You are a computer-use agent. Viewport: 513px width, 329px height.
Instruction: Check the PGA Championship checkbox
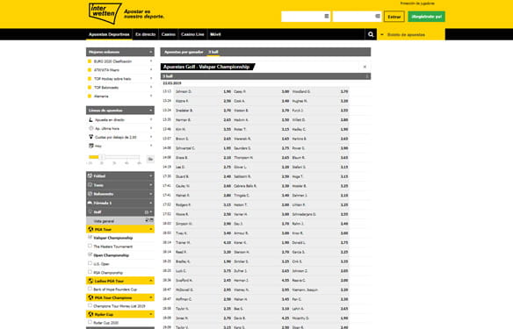90,272
